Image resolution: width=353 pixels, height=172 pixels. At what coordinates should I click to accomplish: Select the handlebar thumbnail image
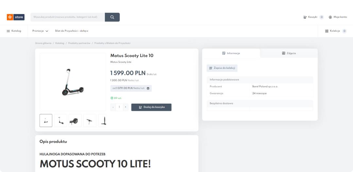point(90,121)
